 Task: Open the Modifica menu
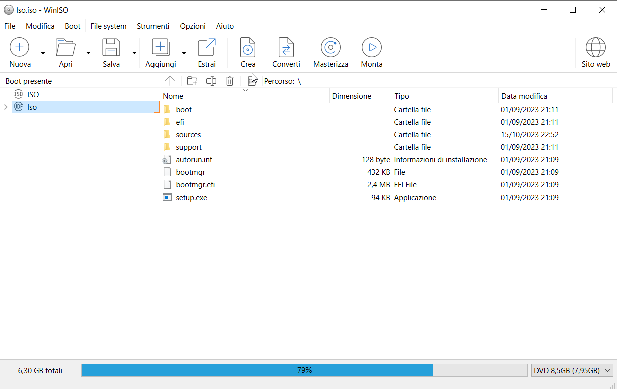(x=40, y=26)
